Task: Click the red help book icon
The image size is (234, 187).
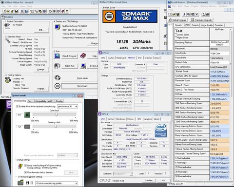Action: tap(83, 56)
